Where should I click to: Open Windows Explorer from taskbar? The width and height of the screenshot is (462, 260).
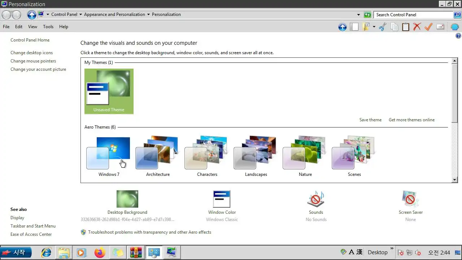(64, 252)
